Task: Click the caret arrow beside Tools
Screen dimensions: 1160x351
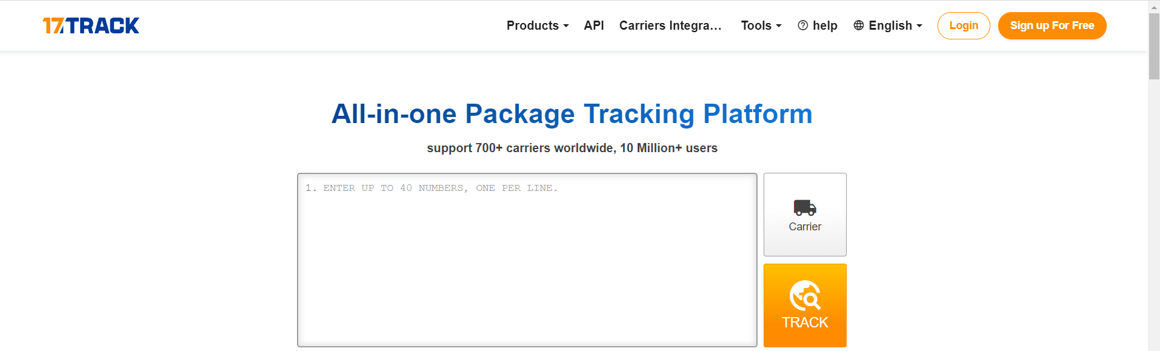Action: [779, 26]
